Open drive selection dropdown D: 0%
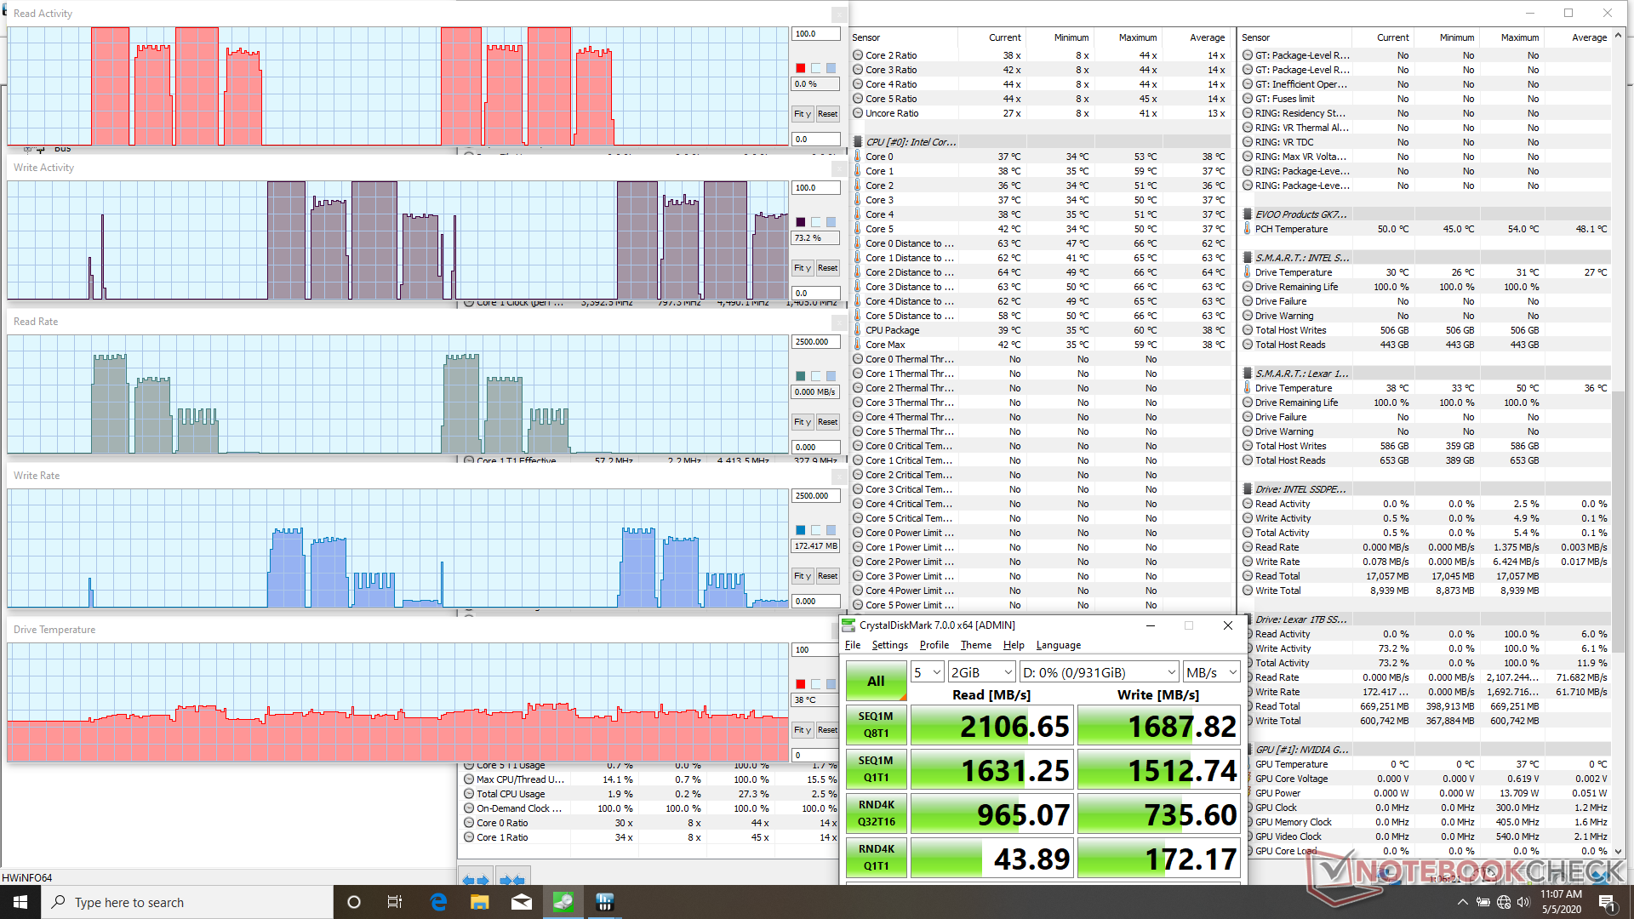 (1100, 672)
